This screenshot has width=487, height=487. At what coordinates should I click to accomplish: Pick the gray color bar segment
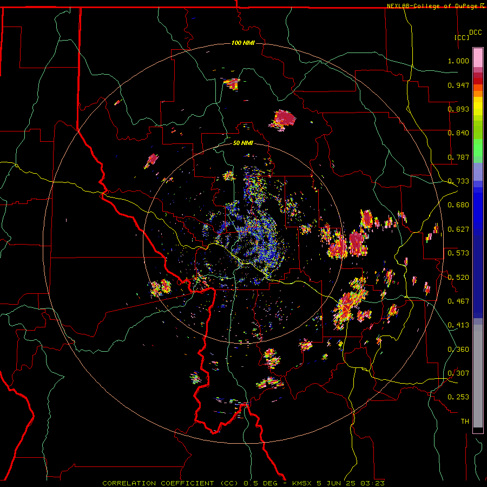point(478,376)
